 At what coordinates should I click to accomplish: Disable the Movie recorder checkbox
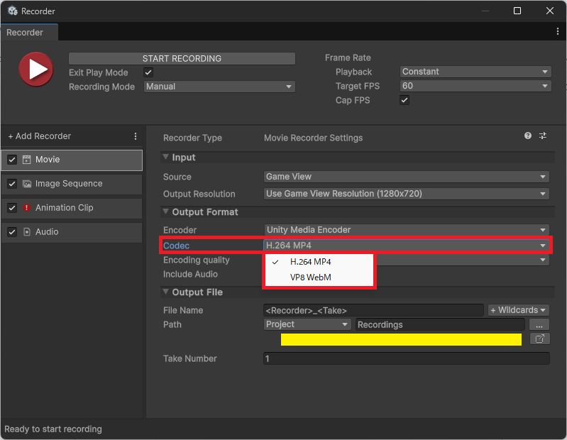pyautogui.click(x=12, y=160)
